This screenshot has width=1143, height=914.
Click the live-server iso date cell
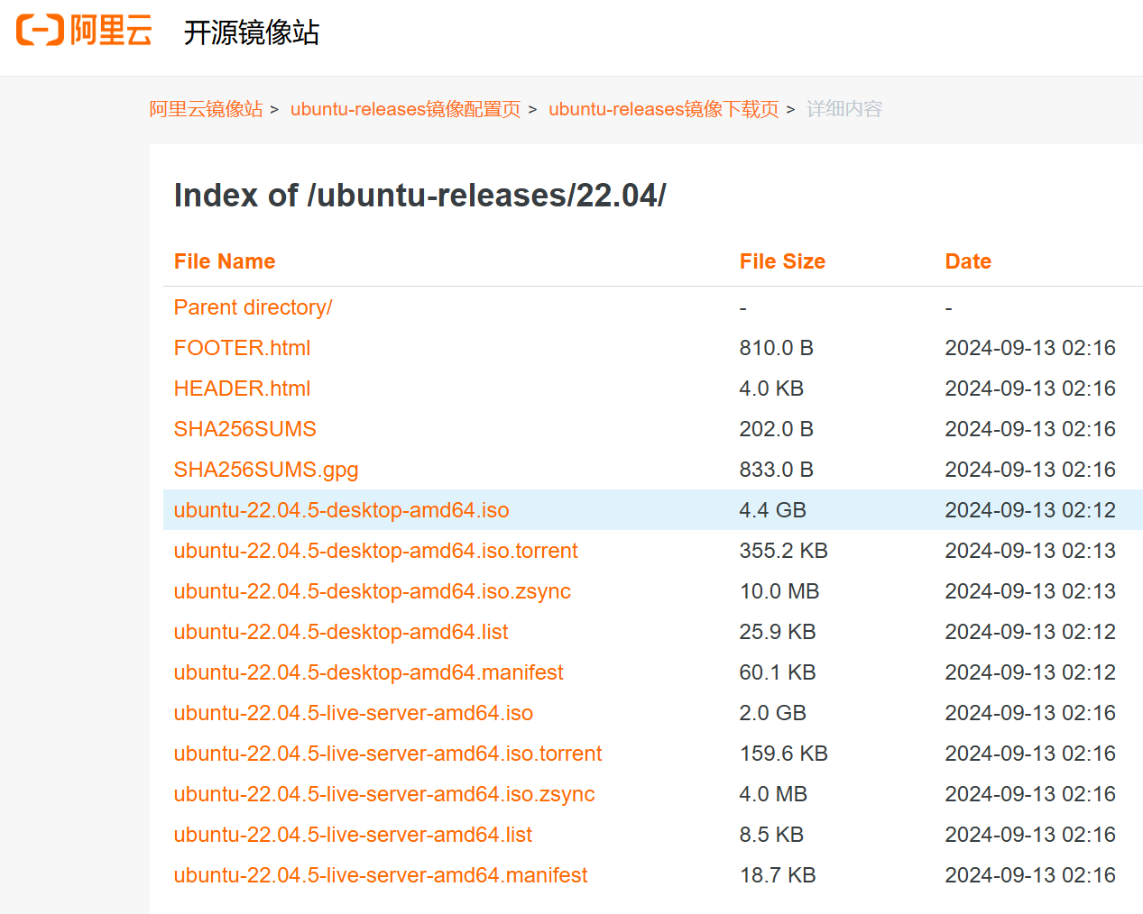pos(1030,713)
